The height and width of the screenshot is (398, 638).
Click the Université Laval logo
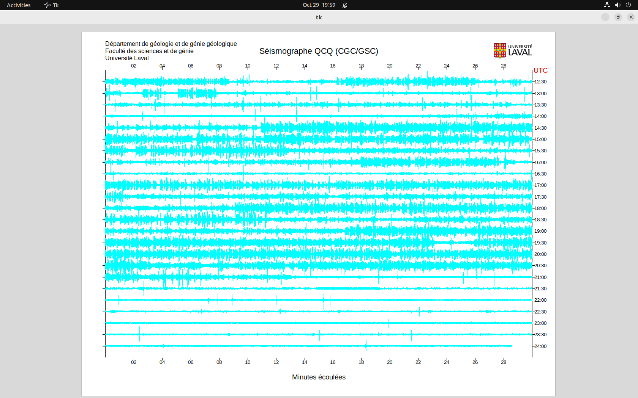[513, 51]
